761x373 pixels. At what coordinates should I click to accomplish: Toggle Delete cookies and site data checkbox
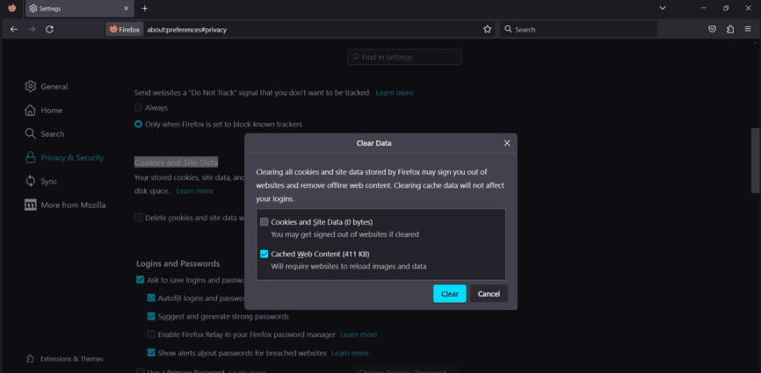coord(139,218)
